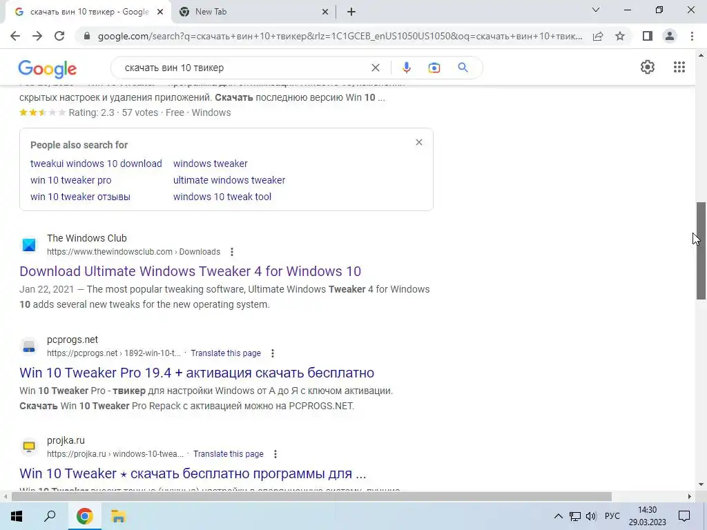The image size is (707, 530).
Task: Bookmark this page with the star
Action: tap(620, 36)
